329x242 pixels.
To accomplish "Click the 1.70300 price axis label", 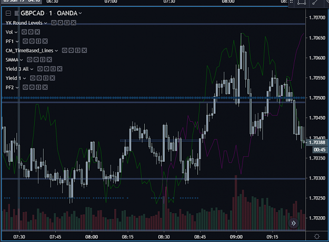I will point(317,178).
